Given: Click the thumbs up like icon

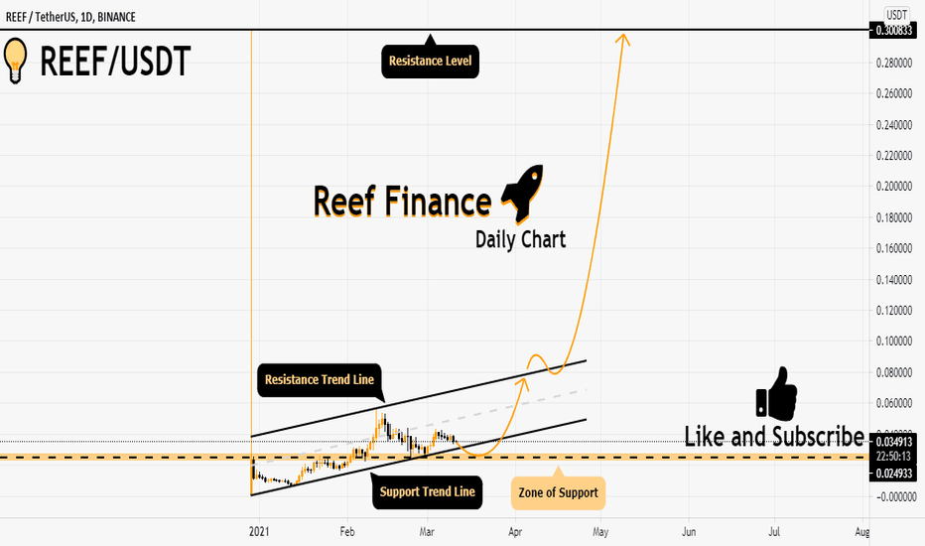Looking at the screenshot, I should click(776, 393).
